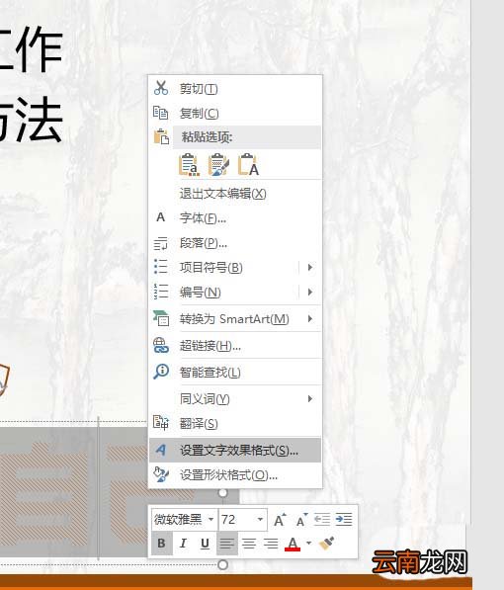Click the Paragraph icon in menu

[161, 243]
